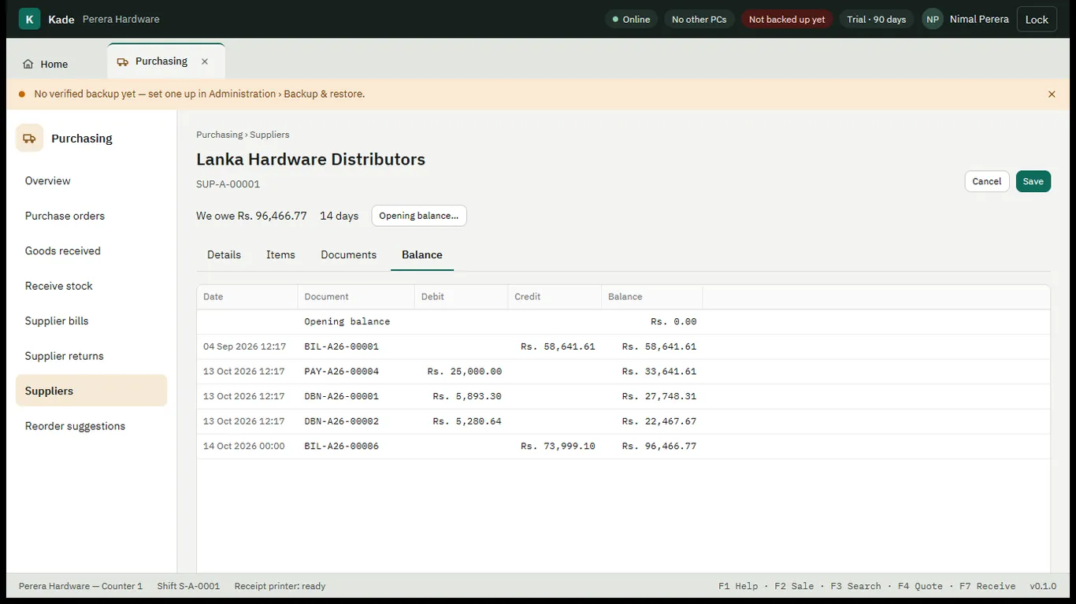Viewport: 1076px width, 604px height.
Task: Click the Not backed up yet pill
Action: click(x=787, y=19)
